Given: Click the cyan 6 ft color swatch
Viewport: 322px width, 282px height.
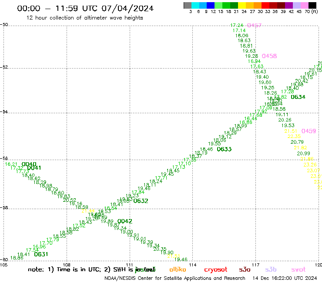Looking at the screenshot, I should pyautogui.click(x=195, y=5).
